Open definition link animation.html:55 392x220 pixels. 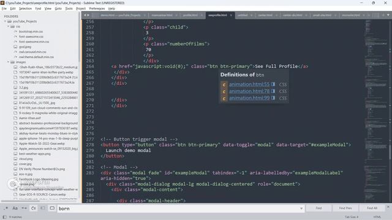[249, 84]
